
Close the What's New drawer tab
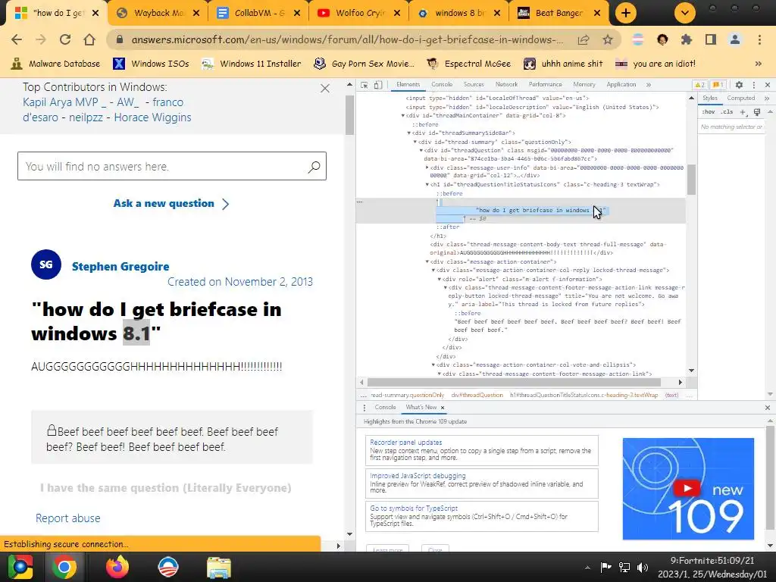443,408
